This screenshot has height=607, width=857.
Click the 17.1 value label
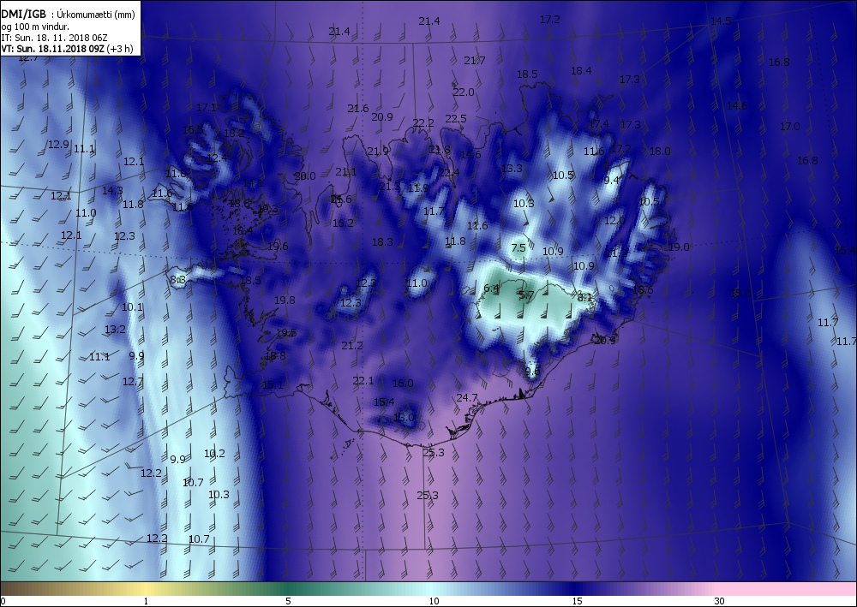click(x=207, y=108)
